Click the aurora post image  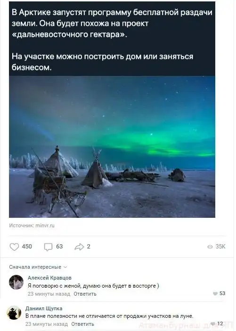[x=112, y=147]
